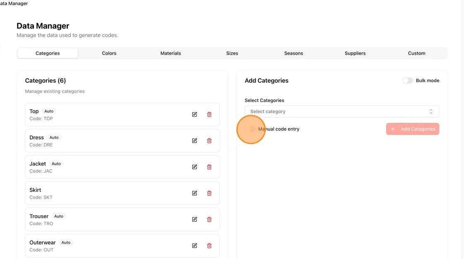
Task: Click the 'Code: TRO' text
Action: (x=41, y=223)
